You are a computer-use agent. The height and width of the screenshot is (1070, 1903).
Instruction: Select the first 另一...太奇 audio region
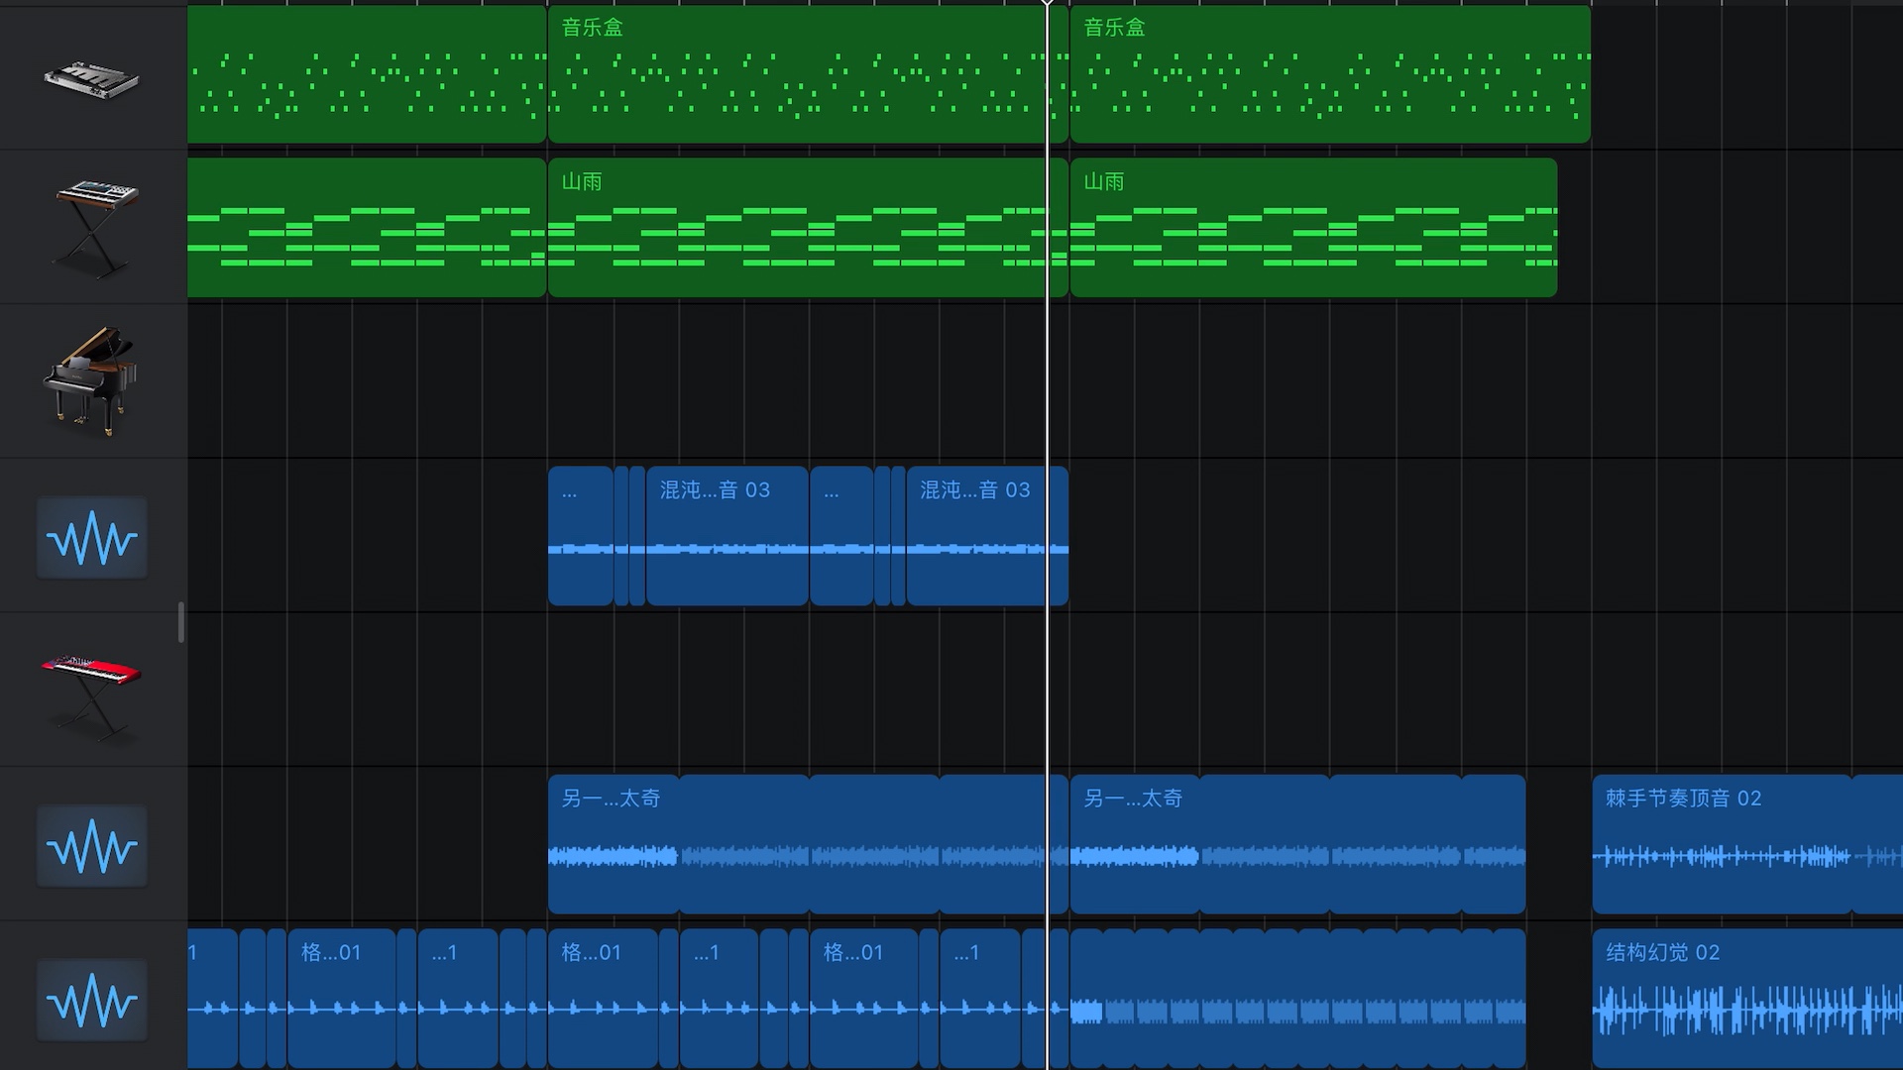point(808,844)
